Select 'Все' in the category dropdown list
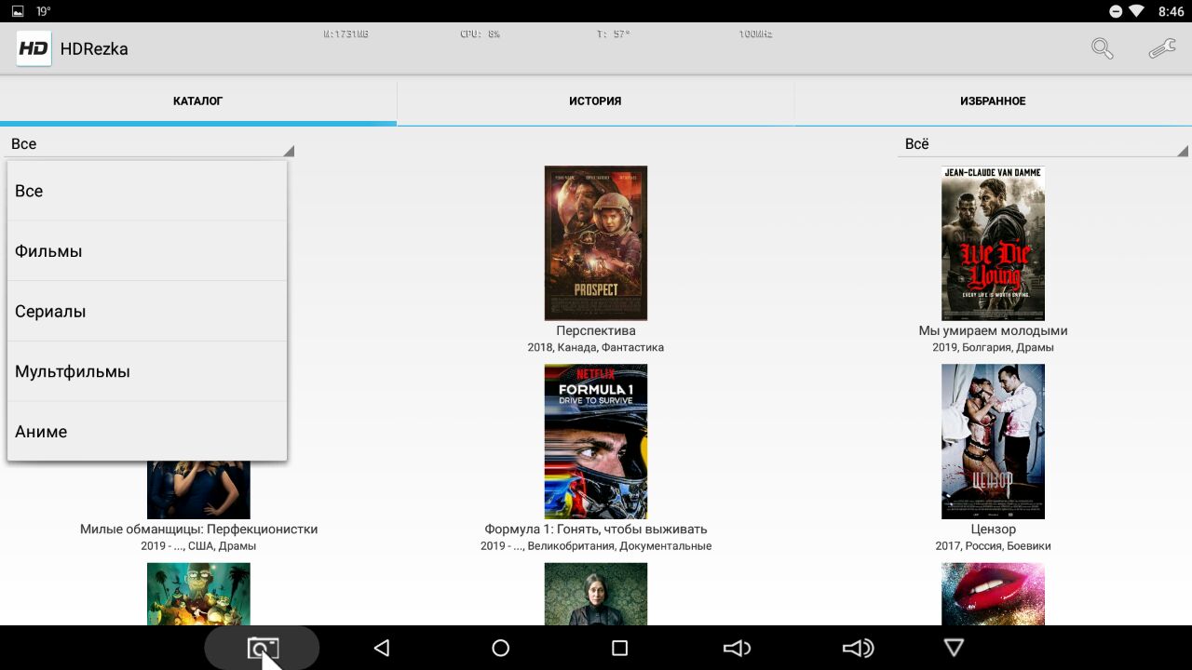1192x670 pixels. [147, 191]
